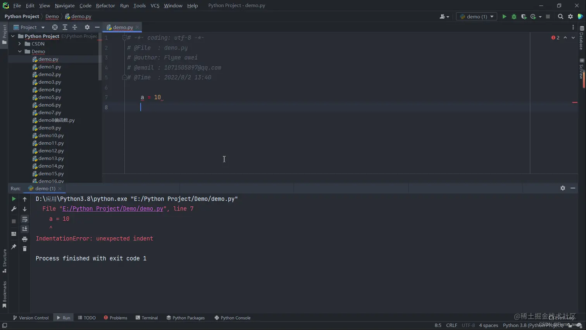Image resolution: width=586 pixels, height=330 pixels.
Task: Rerun demo (1) in Run panel
Action: click(x=14, y=199)
